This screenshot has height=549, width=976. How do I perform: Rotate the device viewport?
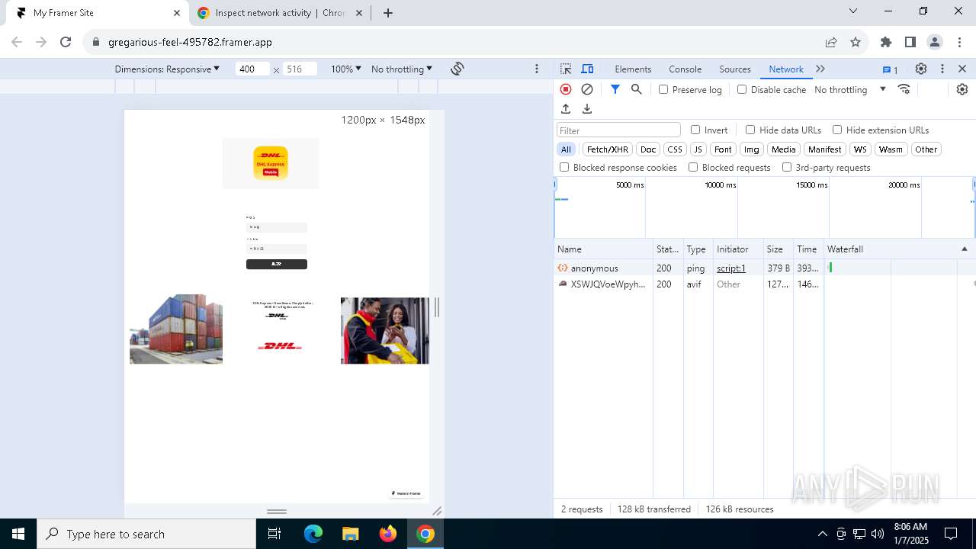[457, 69]
